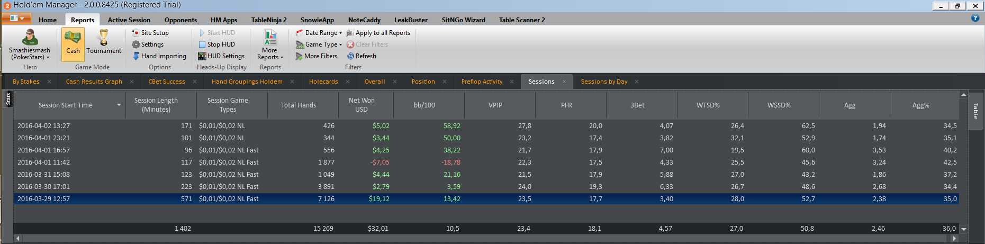The width and height of the screenshot is (985, 244).
Task: Open HUD Settings
Action: pos(221,56)
